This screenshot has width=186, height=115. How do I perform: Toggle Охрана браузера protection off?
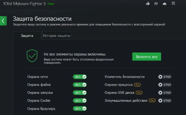click(x=80, y=109)
